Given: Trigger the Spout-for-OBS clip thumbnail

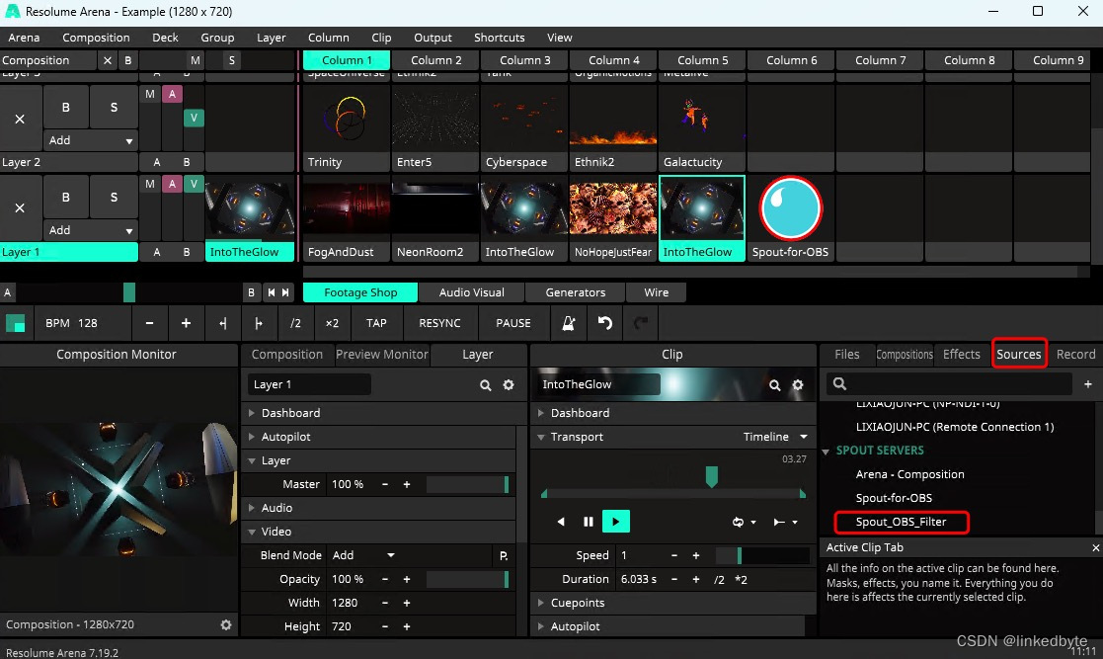Looking at the screenshot, I should (x=790, y=208).
